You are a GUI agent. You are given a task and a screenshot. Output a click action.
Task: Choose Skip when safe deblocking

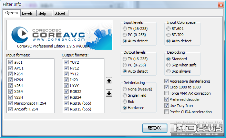coord(168,65)
